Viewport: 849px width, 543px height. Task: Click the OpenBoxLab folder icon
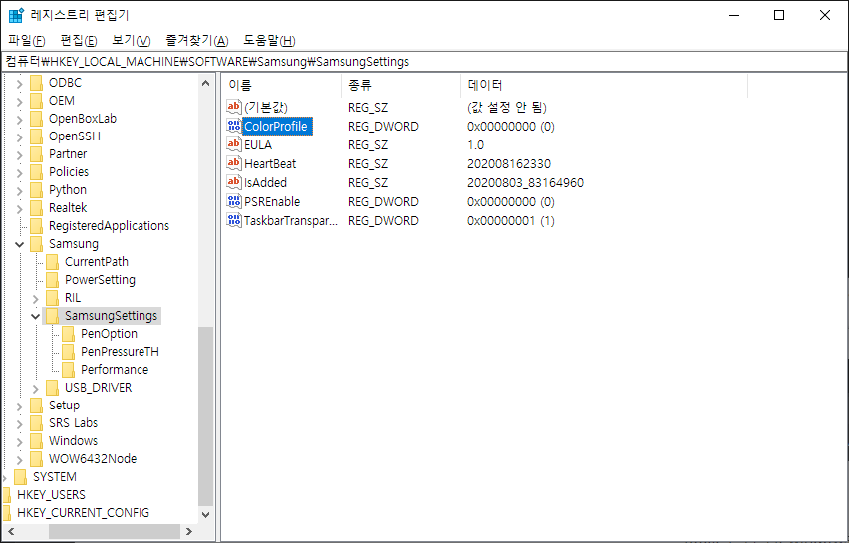(36, 118)
